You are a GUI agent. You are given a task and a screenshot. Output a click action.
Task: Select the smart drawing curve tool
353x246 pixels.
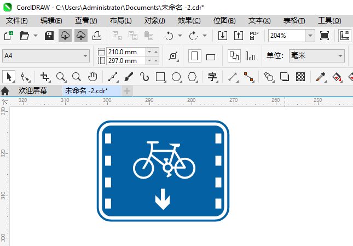point(144,77)
